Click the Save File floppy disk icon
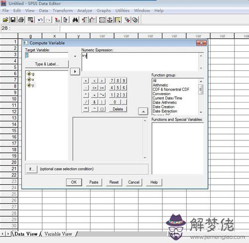The height and width of the screenshot is (243, 249). tap(13, 20)
